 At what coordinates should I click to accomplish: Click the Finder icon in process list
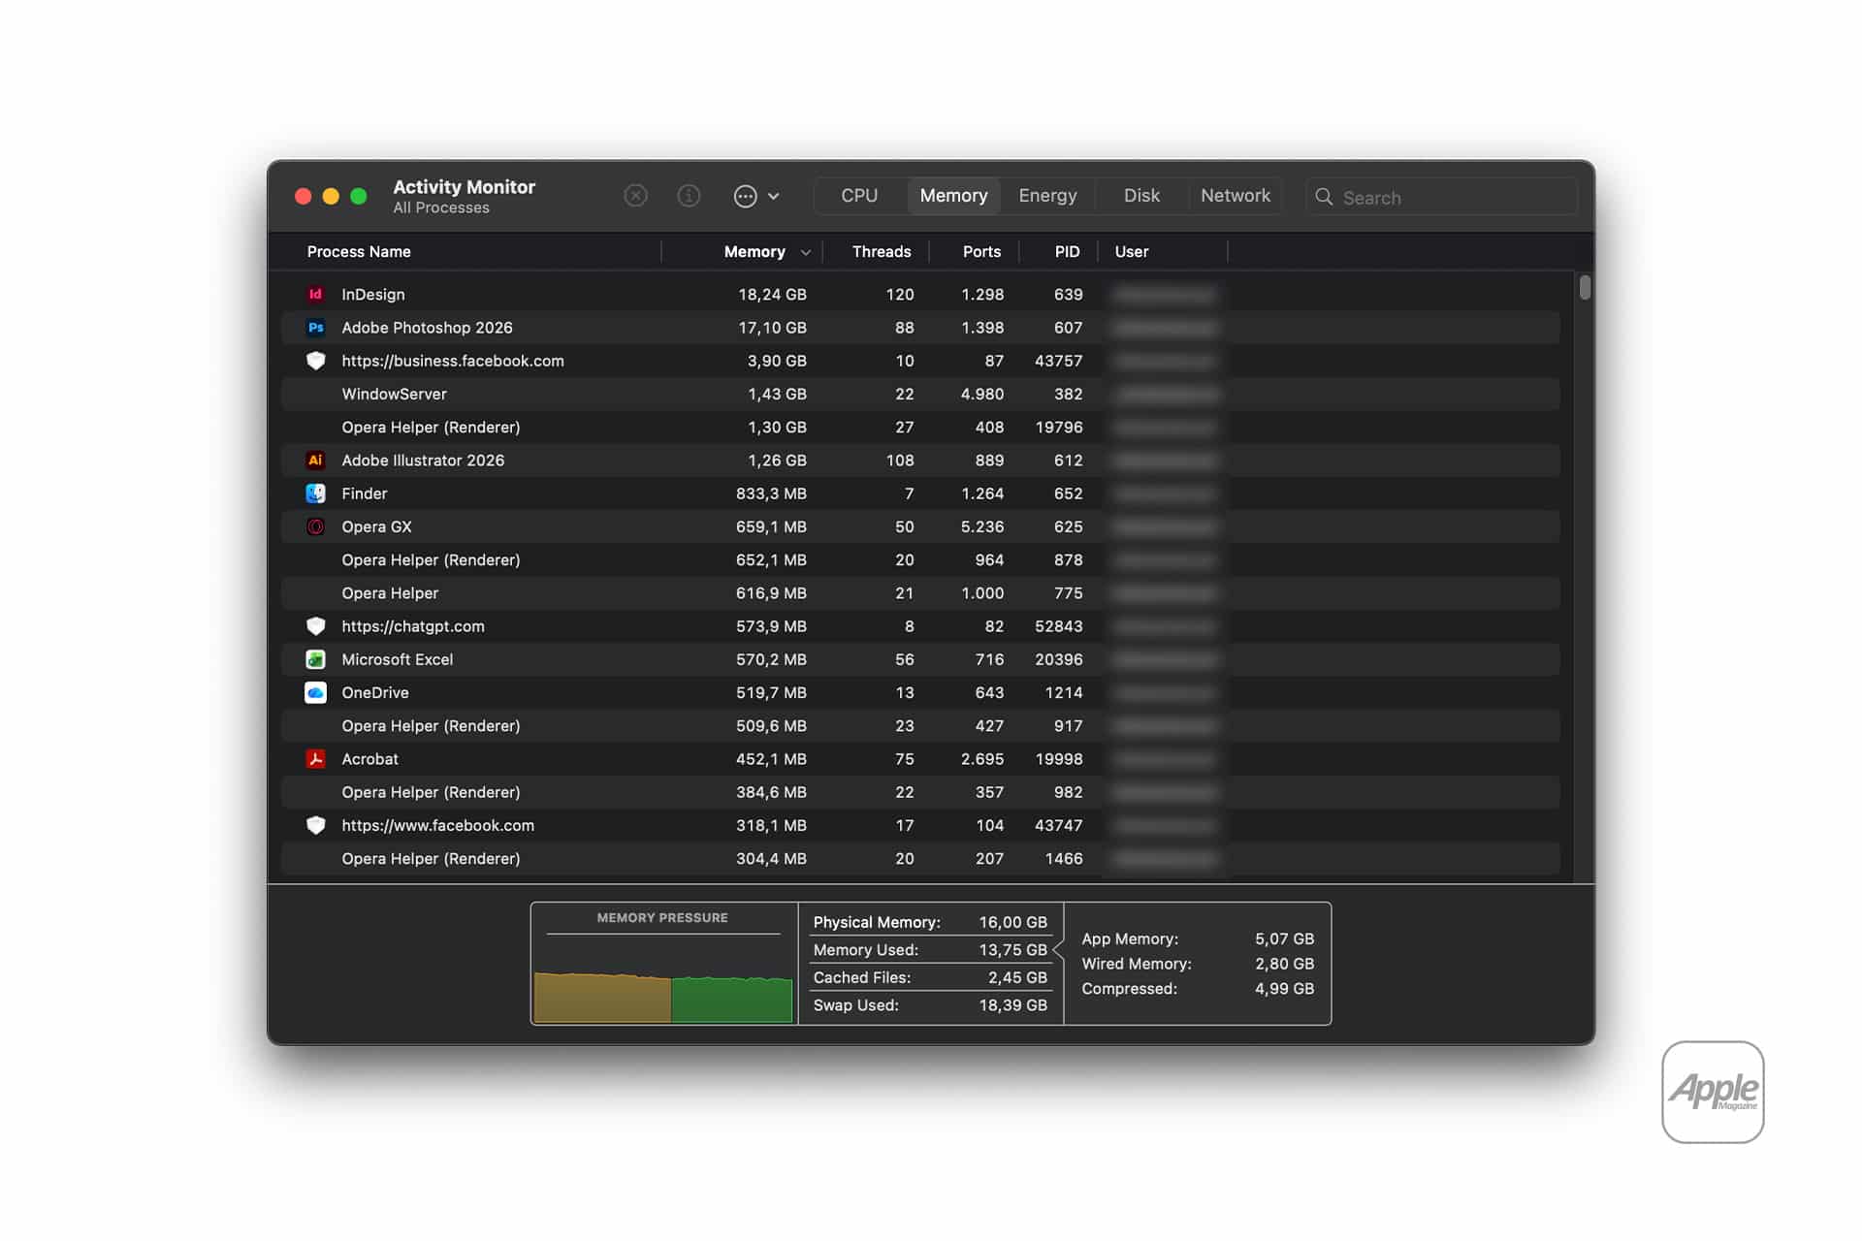click(x=315, y=493)
